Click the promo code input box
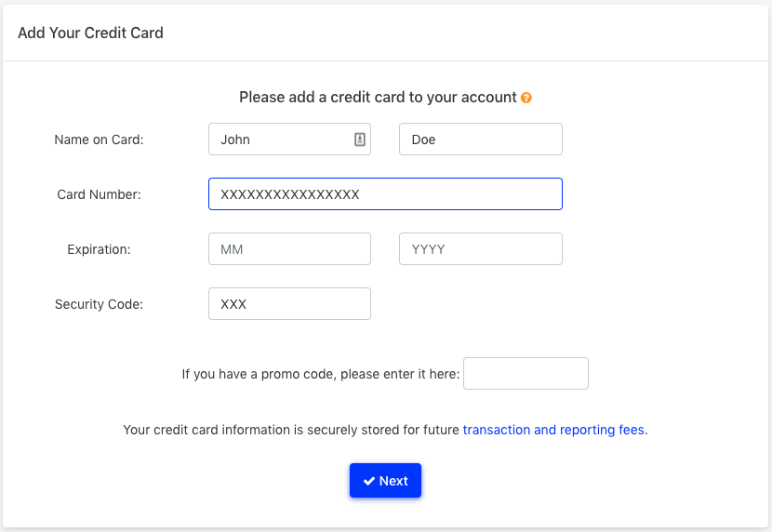This screenshot has width=772, height=532. tap(526, 374)
